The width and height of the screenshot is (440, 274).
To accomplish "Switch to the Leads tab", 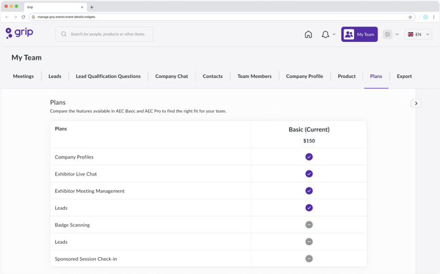I will coord(55,76).
